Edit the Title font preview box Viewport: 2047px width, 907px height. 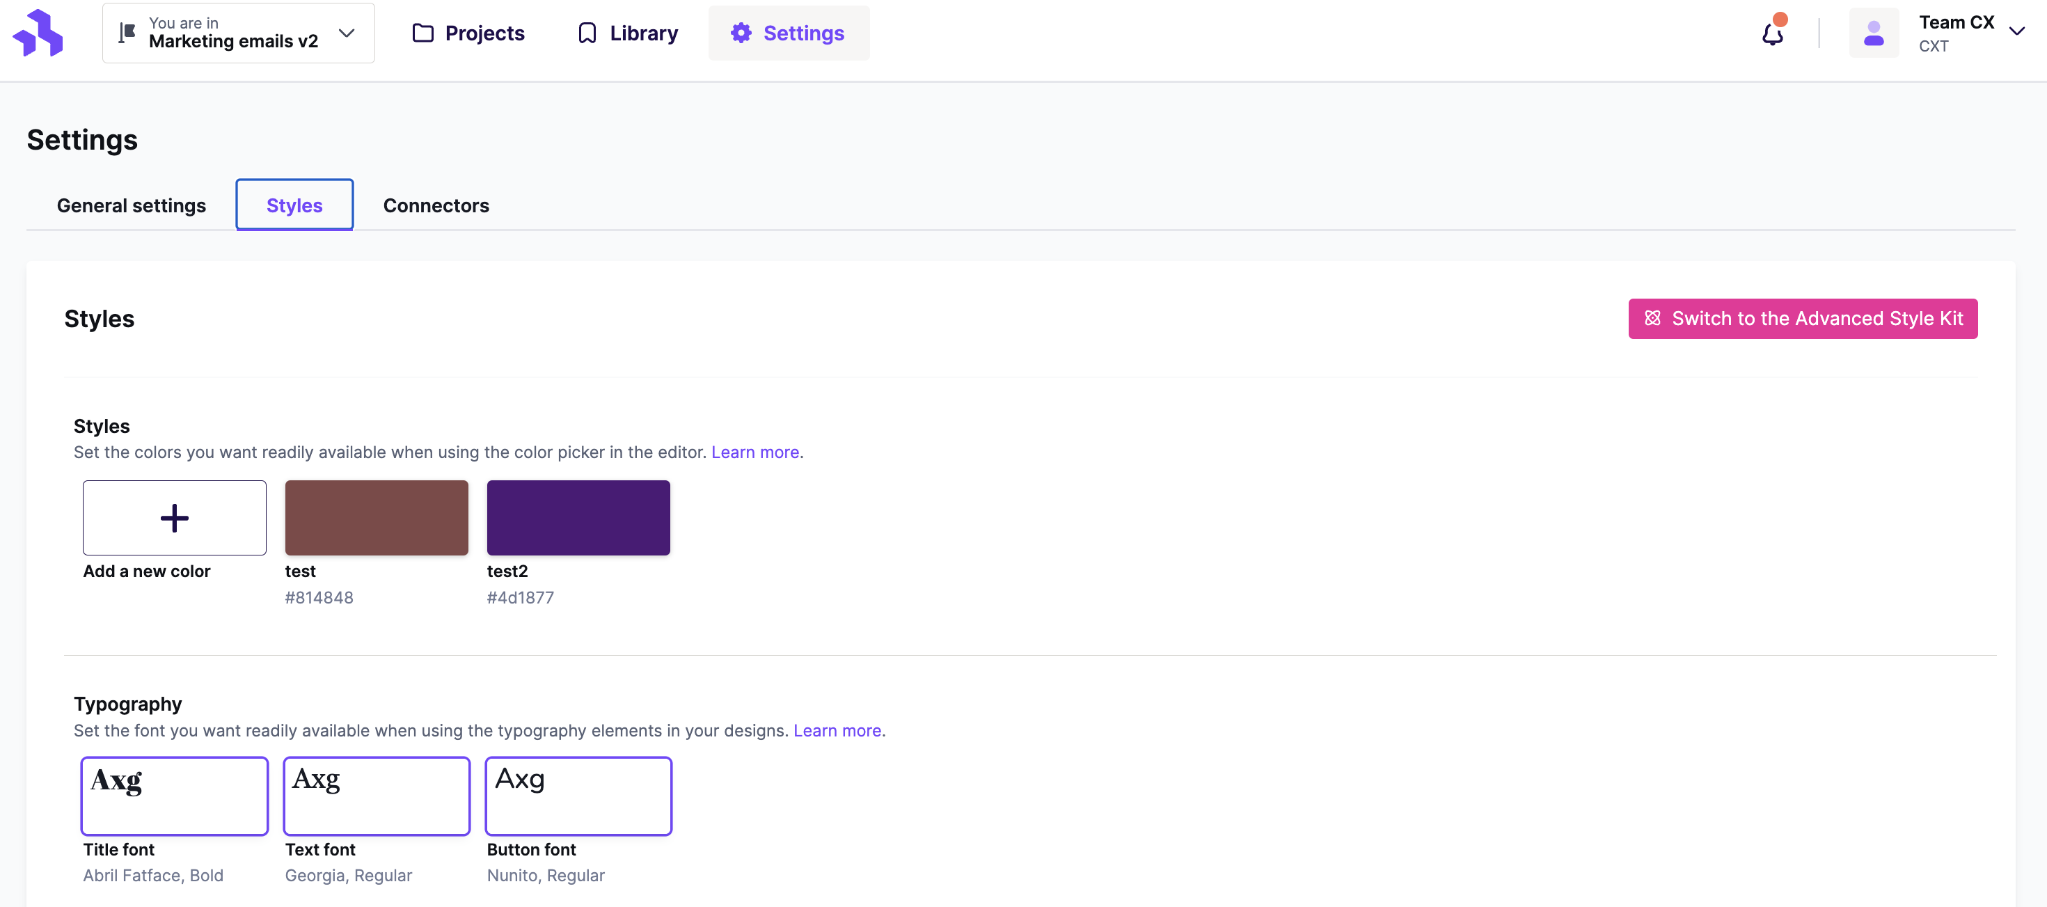click(x=175, y=796)
